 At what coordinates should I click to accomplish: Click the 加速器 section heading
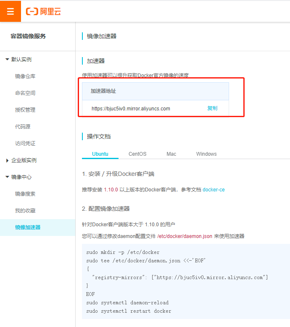96,61
